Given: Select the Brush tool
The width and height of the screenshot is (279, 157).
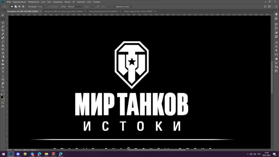Looking at the screenshot, I should (3, 41).
